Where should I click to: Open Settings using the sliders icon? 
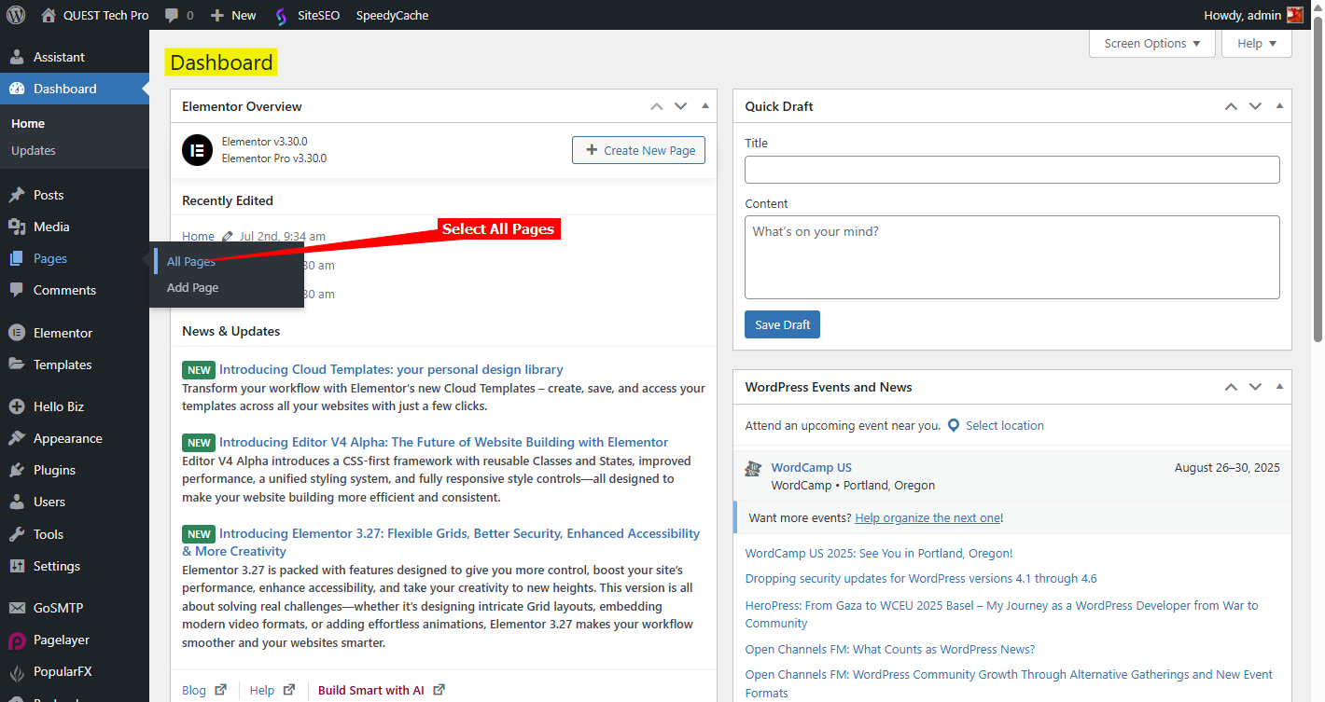coord(16,566)
